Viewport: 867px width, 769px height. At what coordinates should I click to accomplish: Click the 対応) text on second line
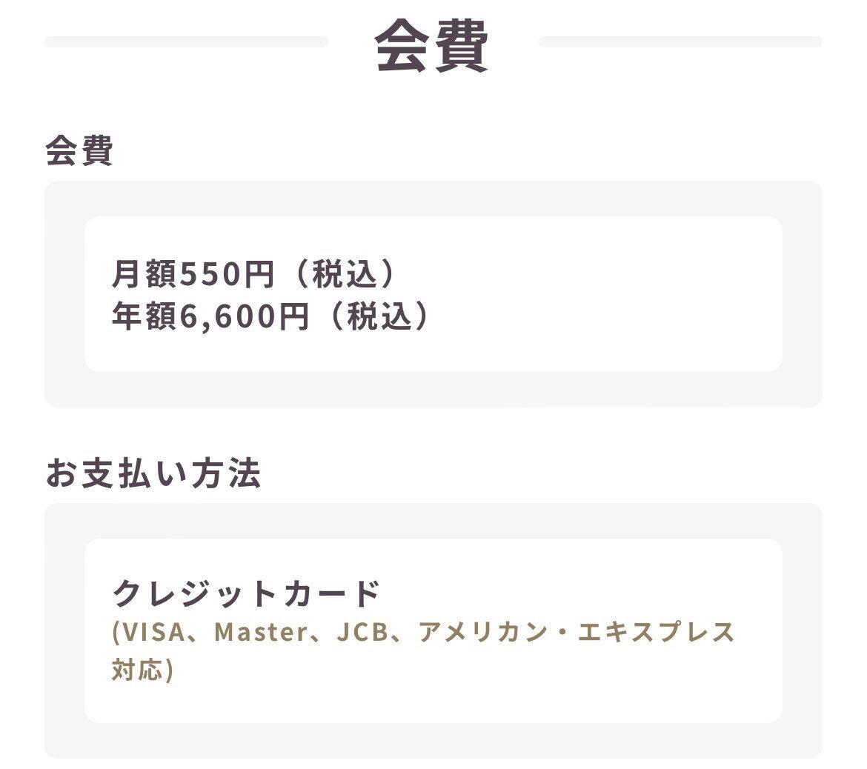(x=143, y=670)
